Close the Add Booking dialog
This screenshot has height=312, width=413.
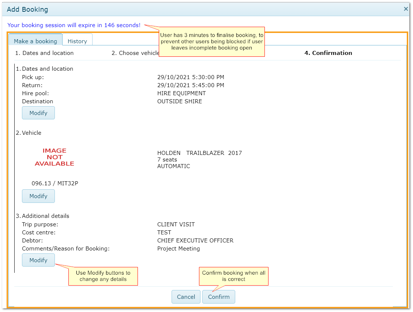[x=406, y=9]
